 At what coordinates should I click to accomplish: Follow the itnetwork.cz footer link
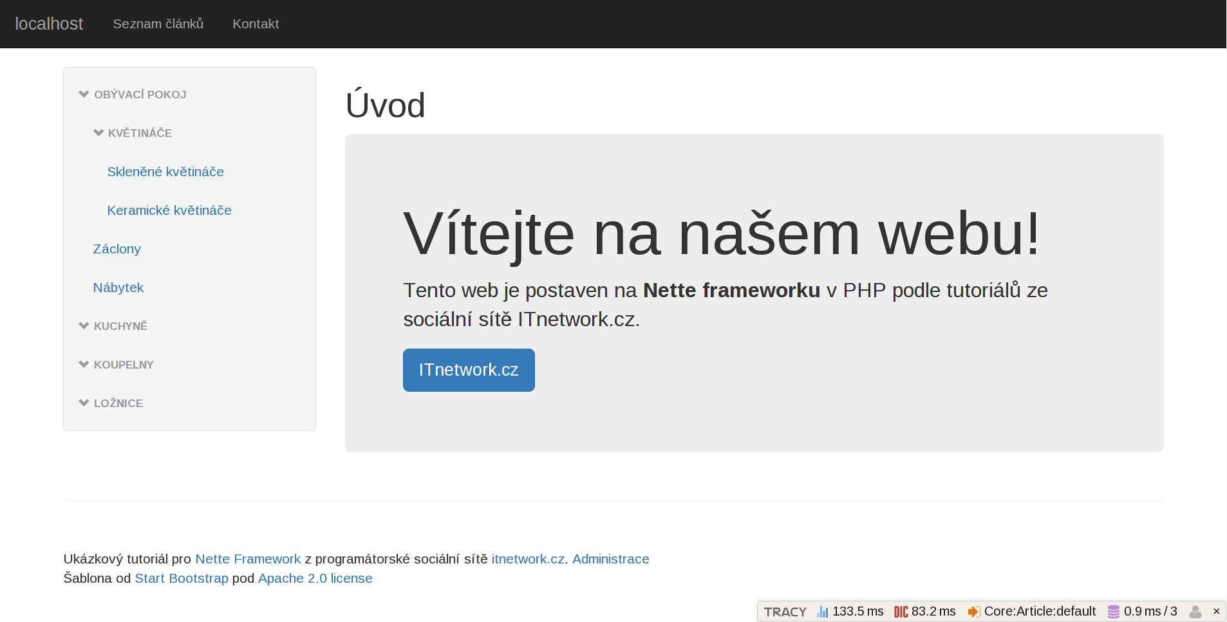(528, 559)
